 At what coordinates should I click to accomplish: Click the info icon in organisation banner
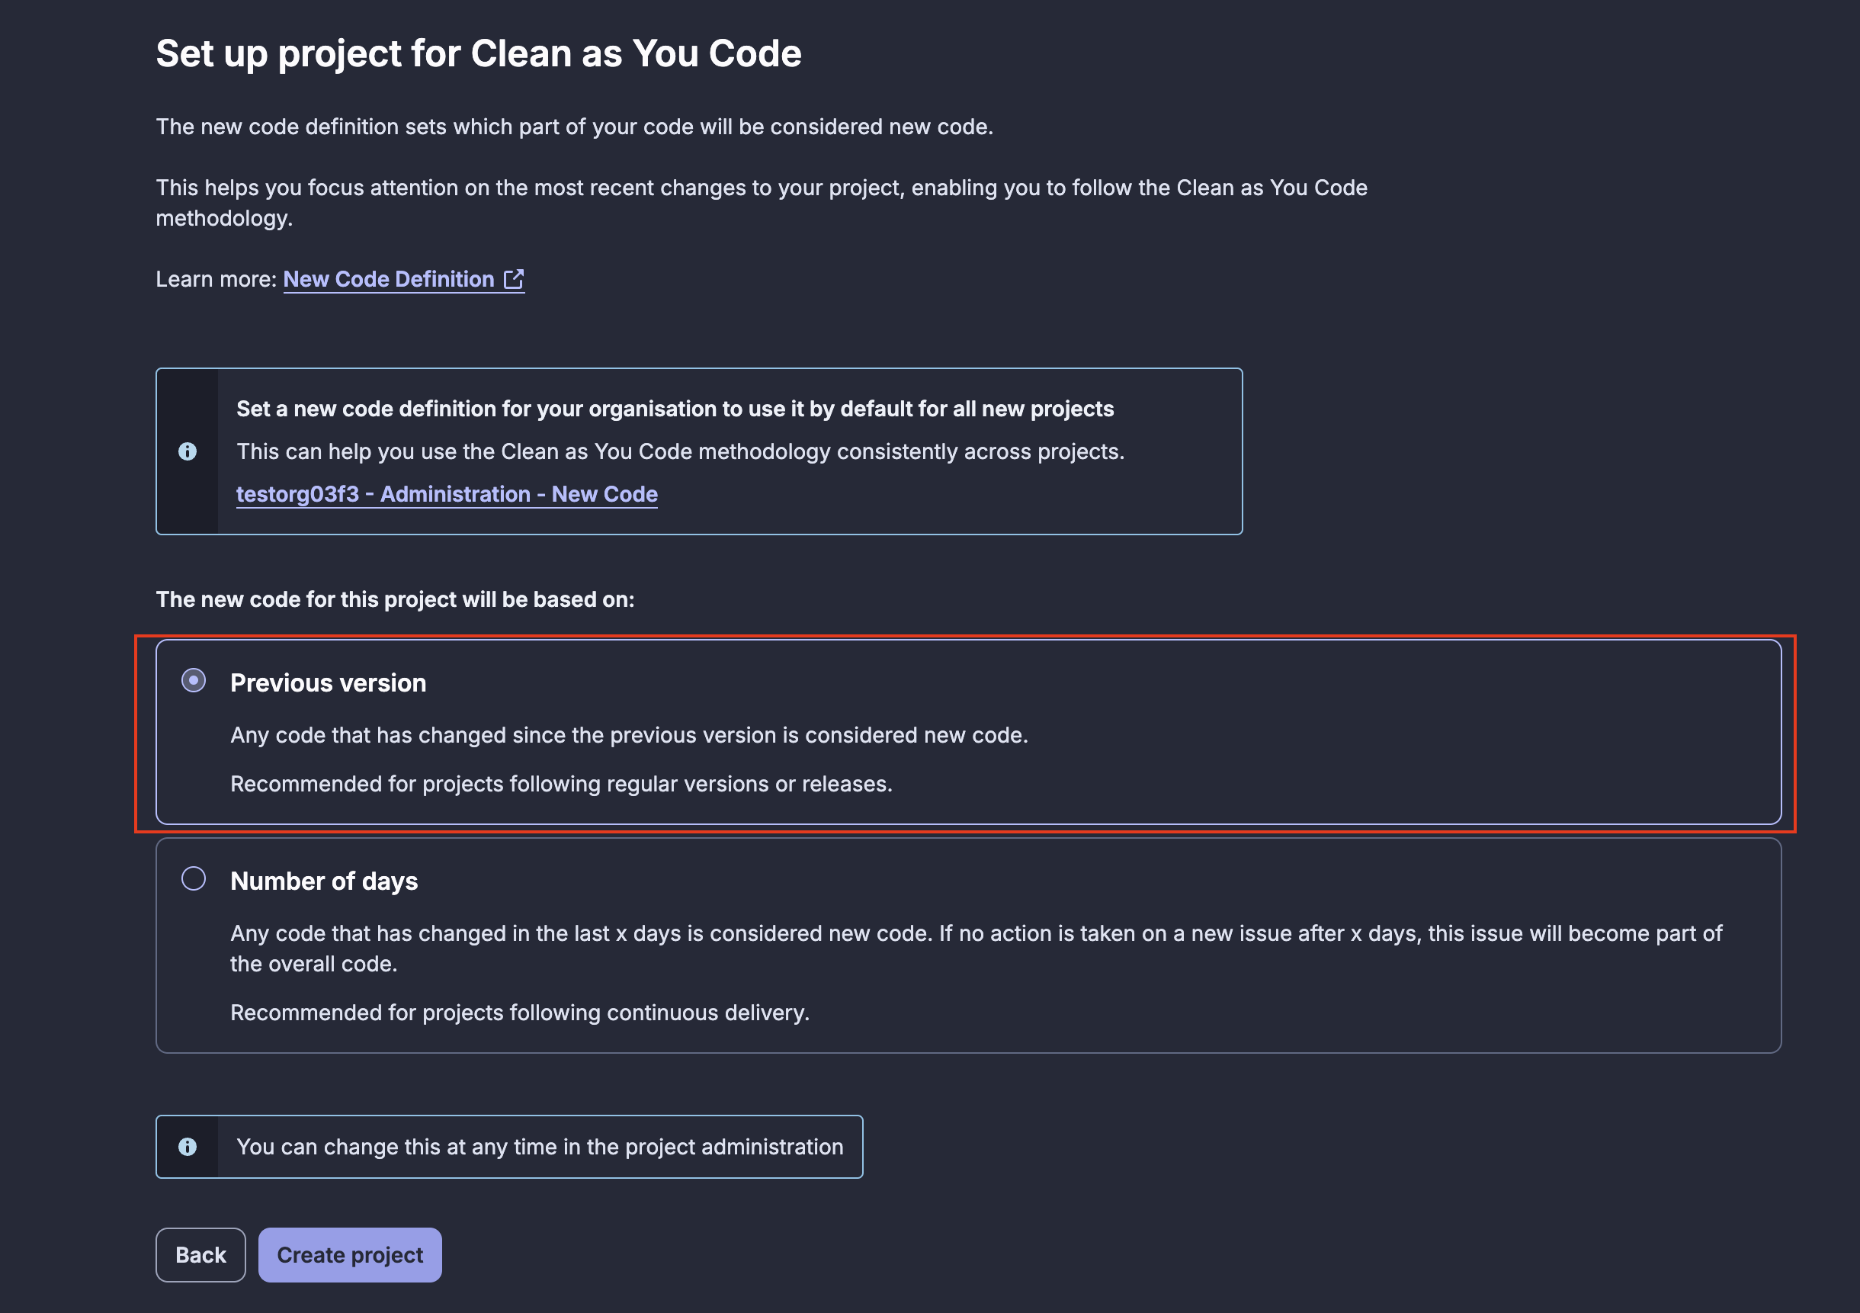pos(187,451)
